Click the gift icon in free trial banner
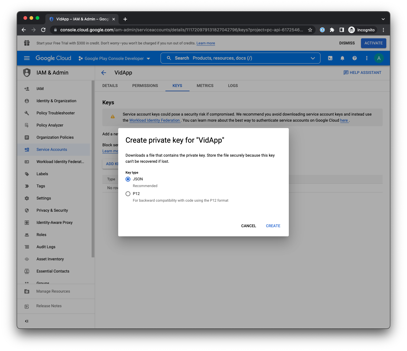This screenshot has width=407, height=351. coord(27,43)
